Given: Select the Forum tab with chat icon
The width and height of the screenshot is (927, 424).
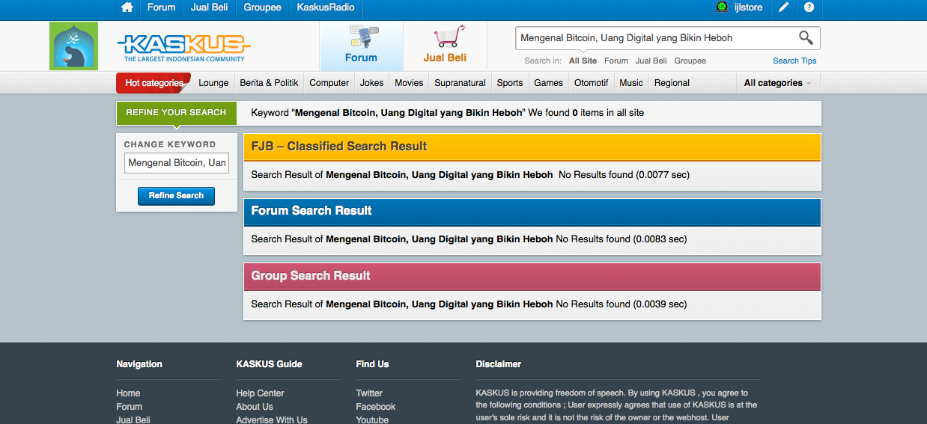Looking at the screenshot, I should click(361, 46).
